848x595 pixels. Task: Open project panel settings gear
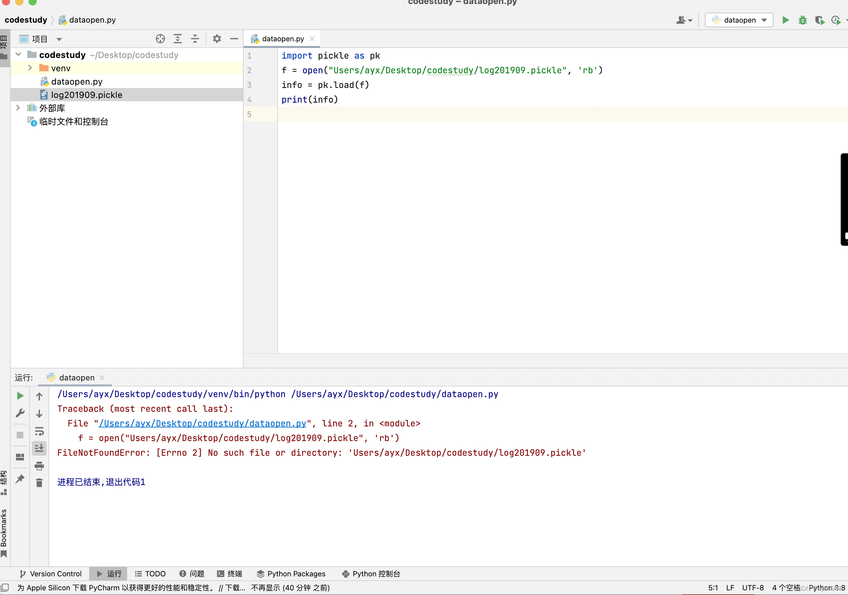pyautogui.click(x=217, y=39)
